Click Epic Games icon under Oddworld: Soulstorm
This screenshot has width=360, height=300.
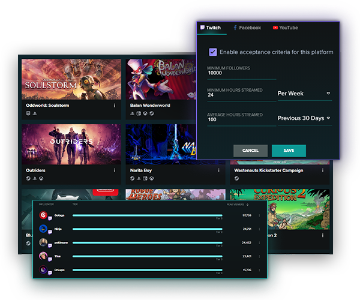point(28,113)
